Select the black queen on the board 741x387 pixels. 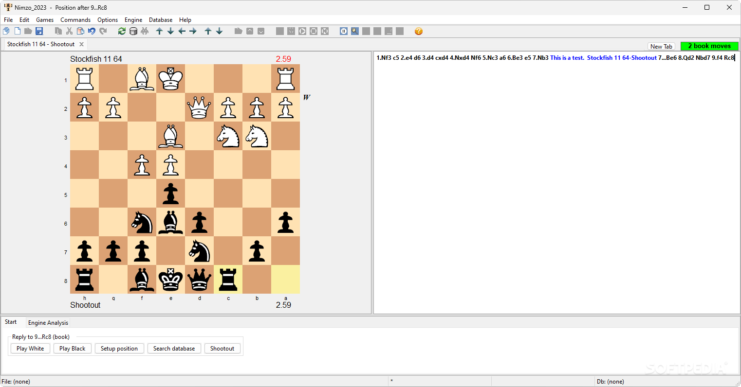tap(199, 280)
